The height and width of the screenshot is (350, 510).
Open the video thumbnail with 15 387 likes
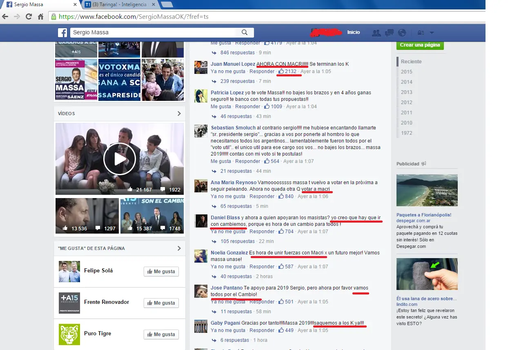152,216
